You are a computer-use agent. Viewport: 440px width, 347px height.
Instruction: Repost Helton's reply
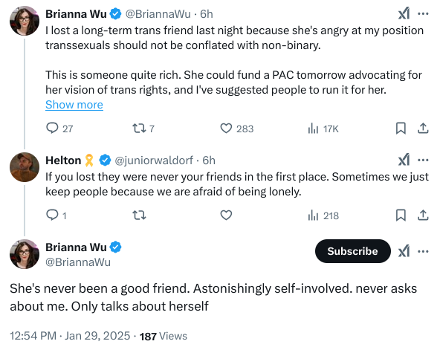139,215
